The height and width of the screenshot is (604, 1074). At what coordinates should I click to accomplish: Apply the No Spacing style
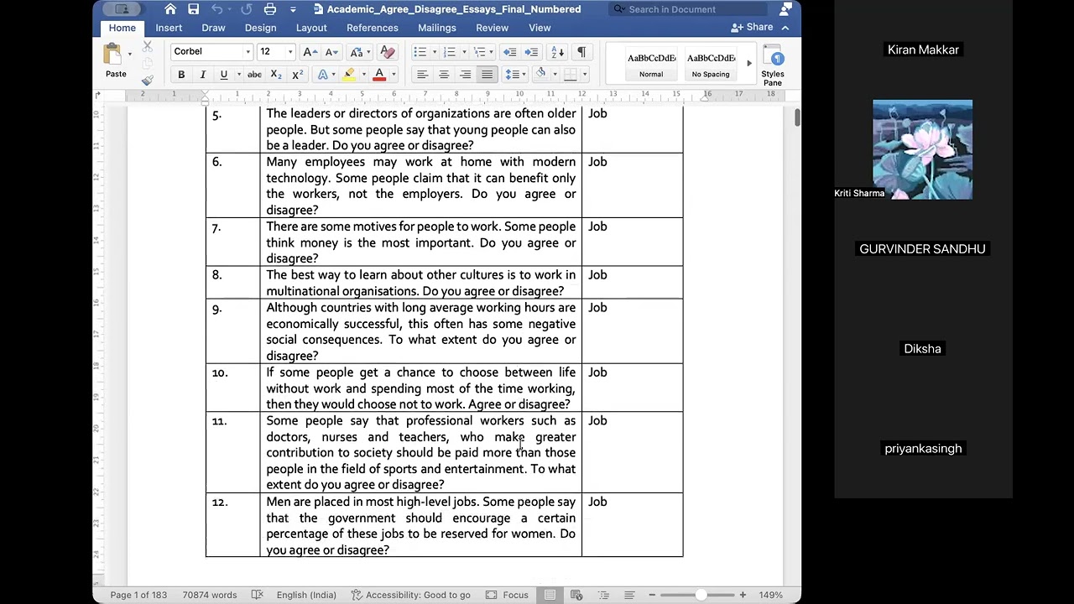711,65
